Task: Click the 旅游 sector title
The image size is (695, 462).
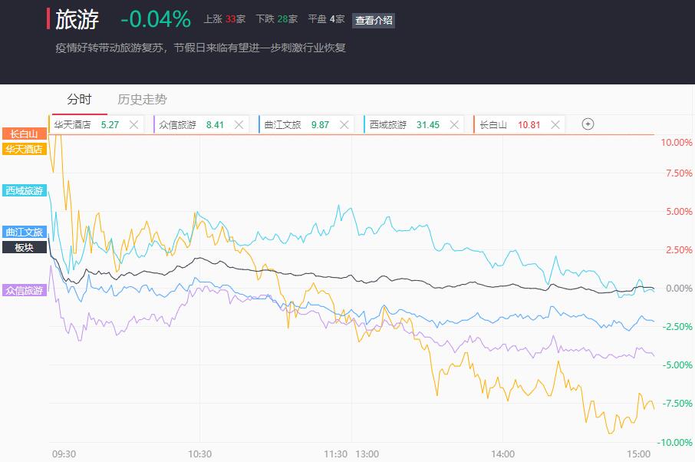Action: click(77, 19)
